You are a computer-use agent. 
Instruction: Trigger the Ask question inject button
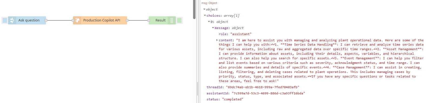point(5,20)
